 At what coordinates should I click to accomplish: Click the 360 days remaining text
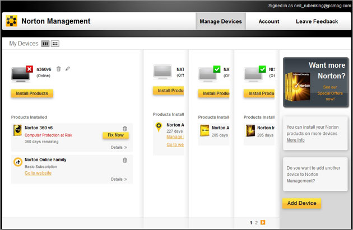click(41, 142)
